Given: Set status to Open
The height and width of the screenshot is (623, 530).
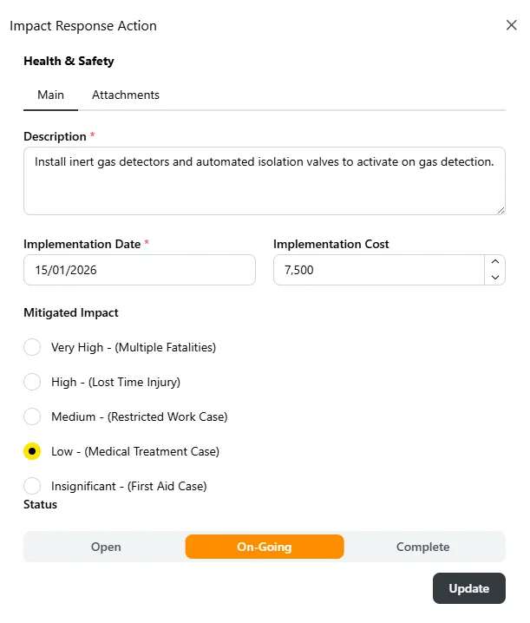Looking at the screenshot, I should coord(106,547).
